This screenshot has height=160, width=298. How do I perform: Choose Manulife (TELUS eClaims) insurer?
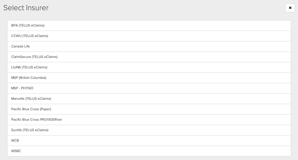(x=149, y=99)
